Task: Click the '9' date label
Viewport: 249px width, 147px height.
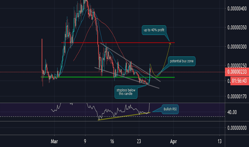Action: pyautogui.click(x=85, y=141)
